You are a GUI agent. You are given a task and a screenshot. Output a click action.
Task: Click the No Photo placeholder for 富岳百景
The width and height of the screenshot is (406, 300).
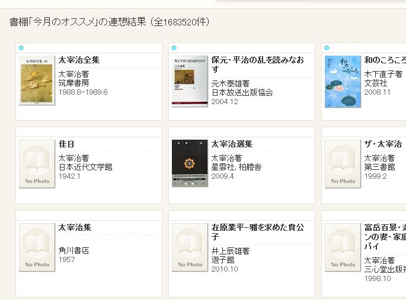(343, 247)
